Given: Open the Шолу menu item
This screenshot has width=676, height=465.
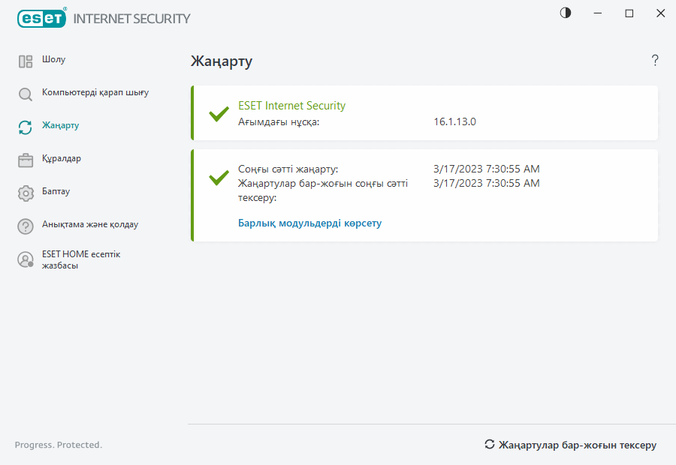Looking at the screenshot, I should pyautogui.click(x=53, y=59).
